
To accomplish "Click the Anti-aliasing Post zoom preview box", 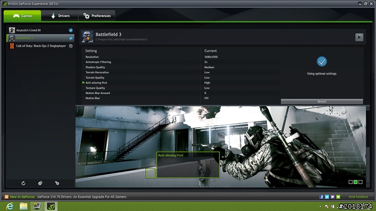I will pos(188,165).
